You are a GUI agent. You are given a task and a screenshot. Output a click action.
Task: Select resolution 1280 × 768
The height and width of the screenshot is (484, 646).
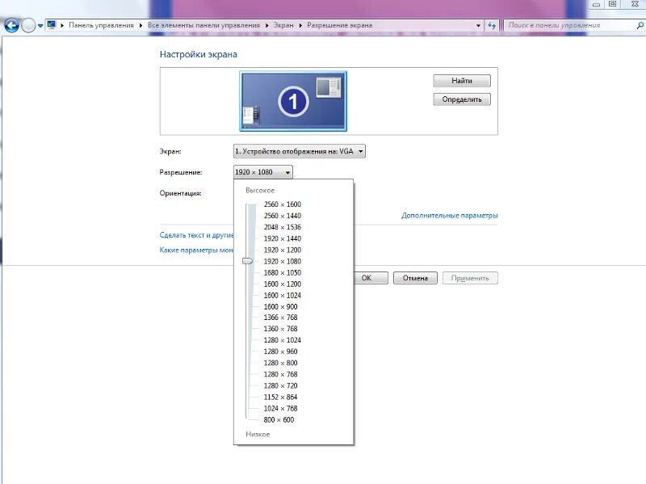[280, 374]
